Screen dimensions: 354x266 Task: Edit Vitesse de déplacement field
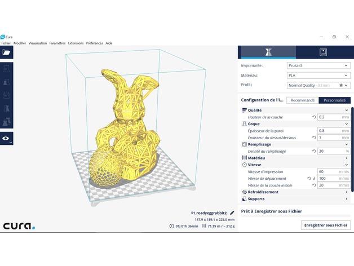[x=334, y=179]
